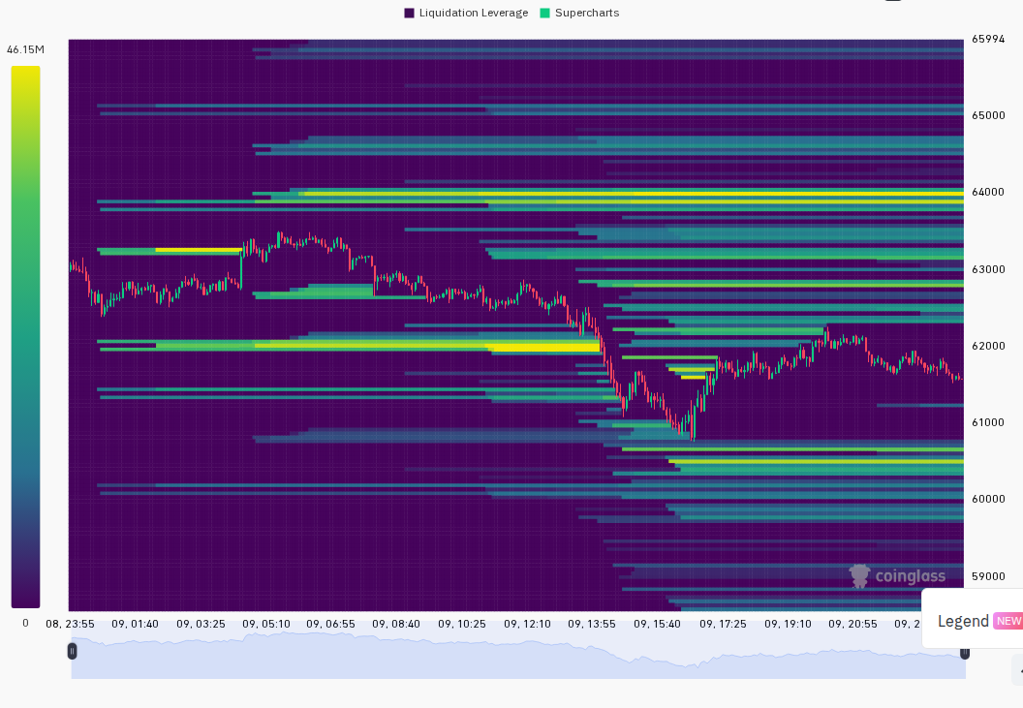Click the mini overview area chart
This screenshot has width=1023, height=708.
pos(518,656)
